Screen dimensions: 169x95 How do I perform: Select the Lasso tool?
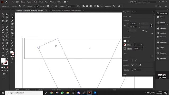[x=7, y=17]
